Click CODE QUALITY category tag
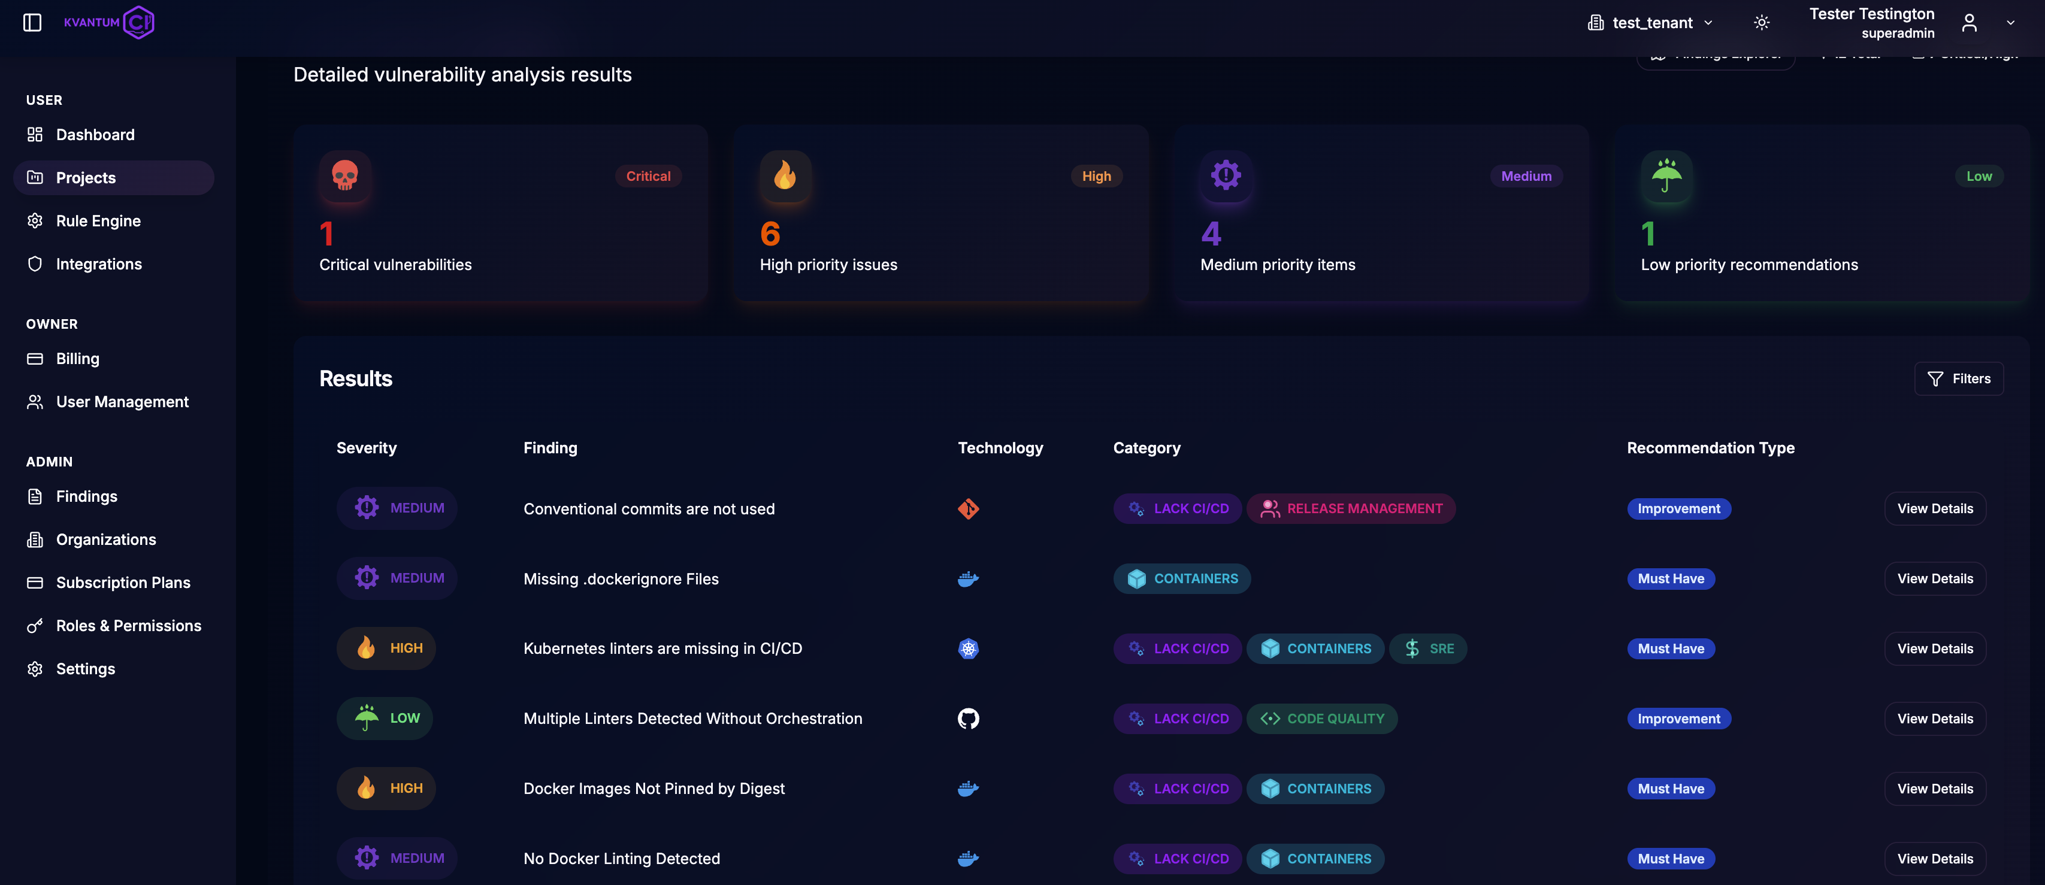The height and width of the screenshot is (885, 2045). point(1322,719)
